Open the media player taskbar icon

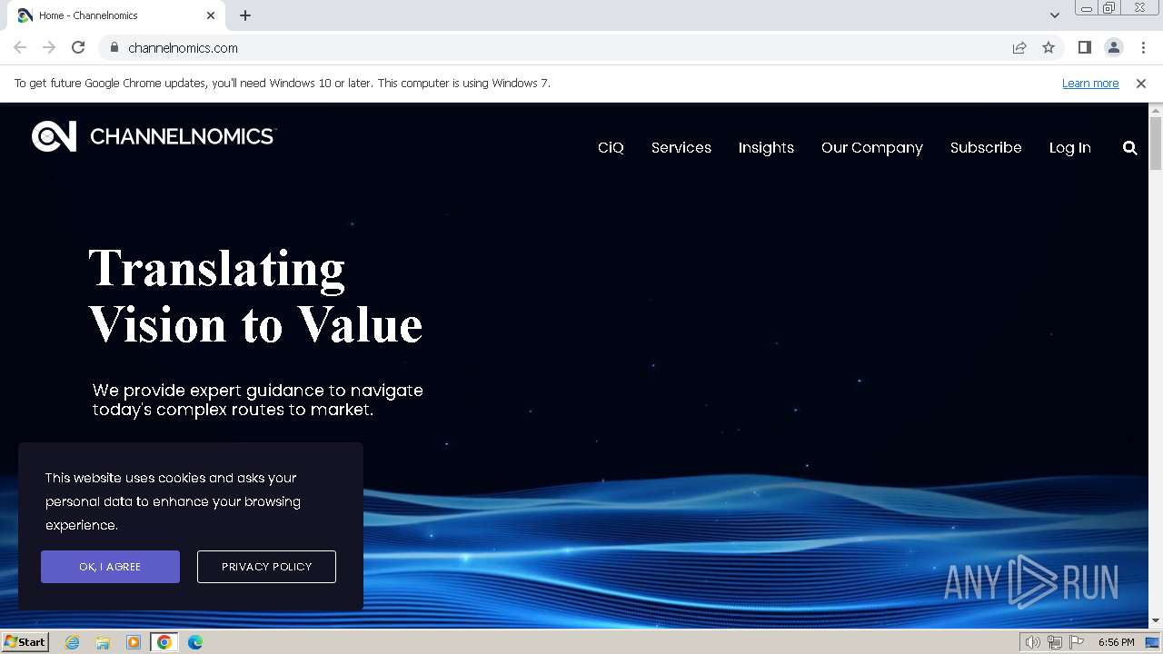tap(134, 642)
